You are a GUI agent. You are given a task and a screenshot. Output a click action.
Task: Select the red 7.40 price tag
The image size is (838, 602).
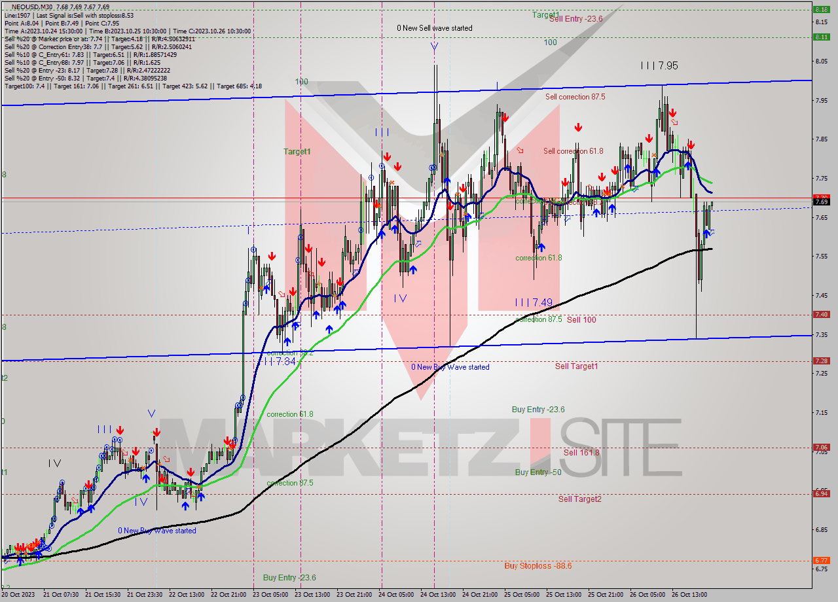click(821, 315)
